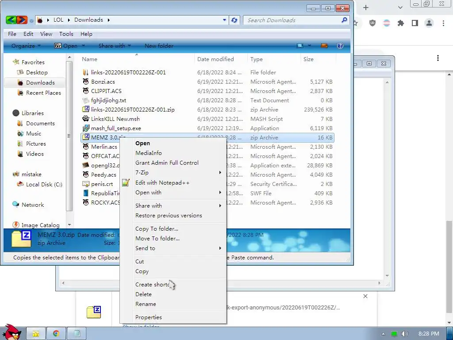
Task: Click the Chrome extensions puzzle icon
Action: [x=401, y=23]
